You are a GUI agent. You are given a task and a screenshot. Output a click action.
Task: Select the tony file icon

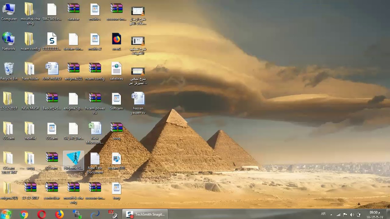tap(116, 191)
